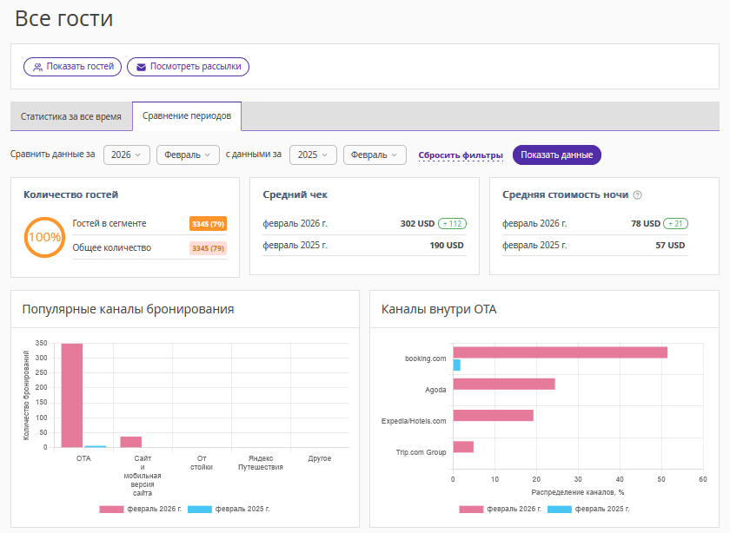Open the first Февраль month dropdown
Viewport: 730px width, 533px height.
[x=188, y=155]
